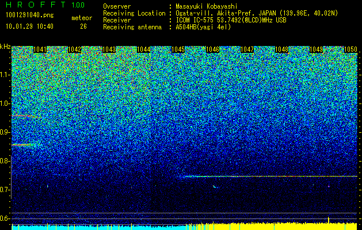Click the red meteor dot below 1049
Viewport: 362px width, 230px height.
click(x=329, y=186)
